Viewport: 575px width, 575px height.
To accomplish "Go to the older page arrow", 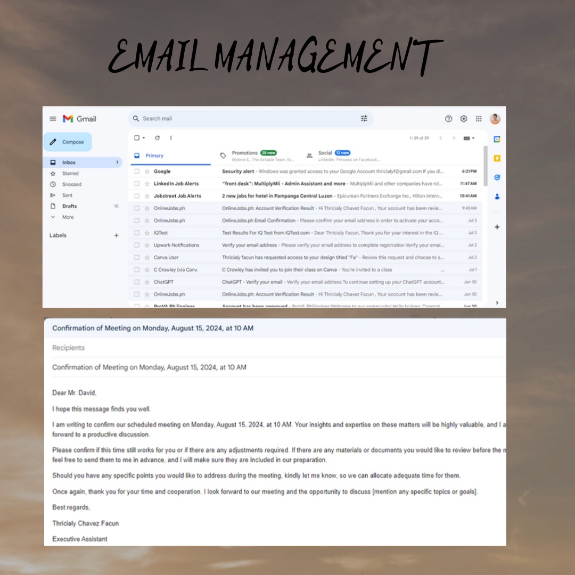I will (454, 138).
